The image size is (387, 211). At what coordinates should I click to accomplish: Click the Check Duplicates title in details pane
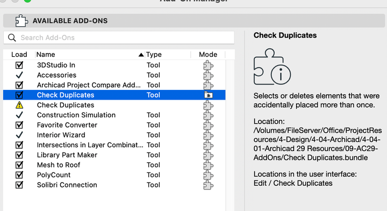(285, 35)
